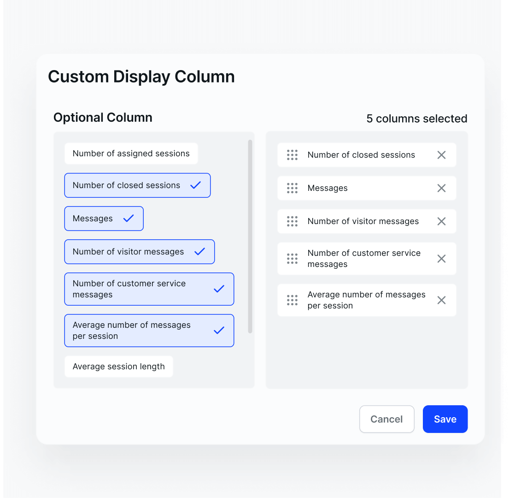Click drag handle of 'Number of visitor messages'

[292, 221]
